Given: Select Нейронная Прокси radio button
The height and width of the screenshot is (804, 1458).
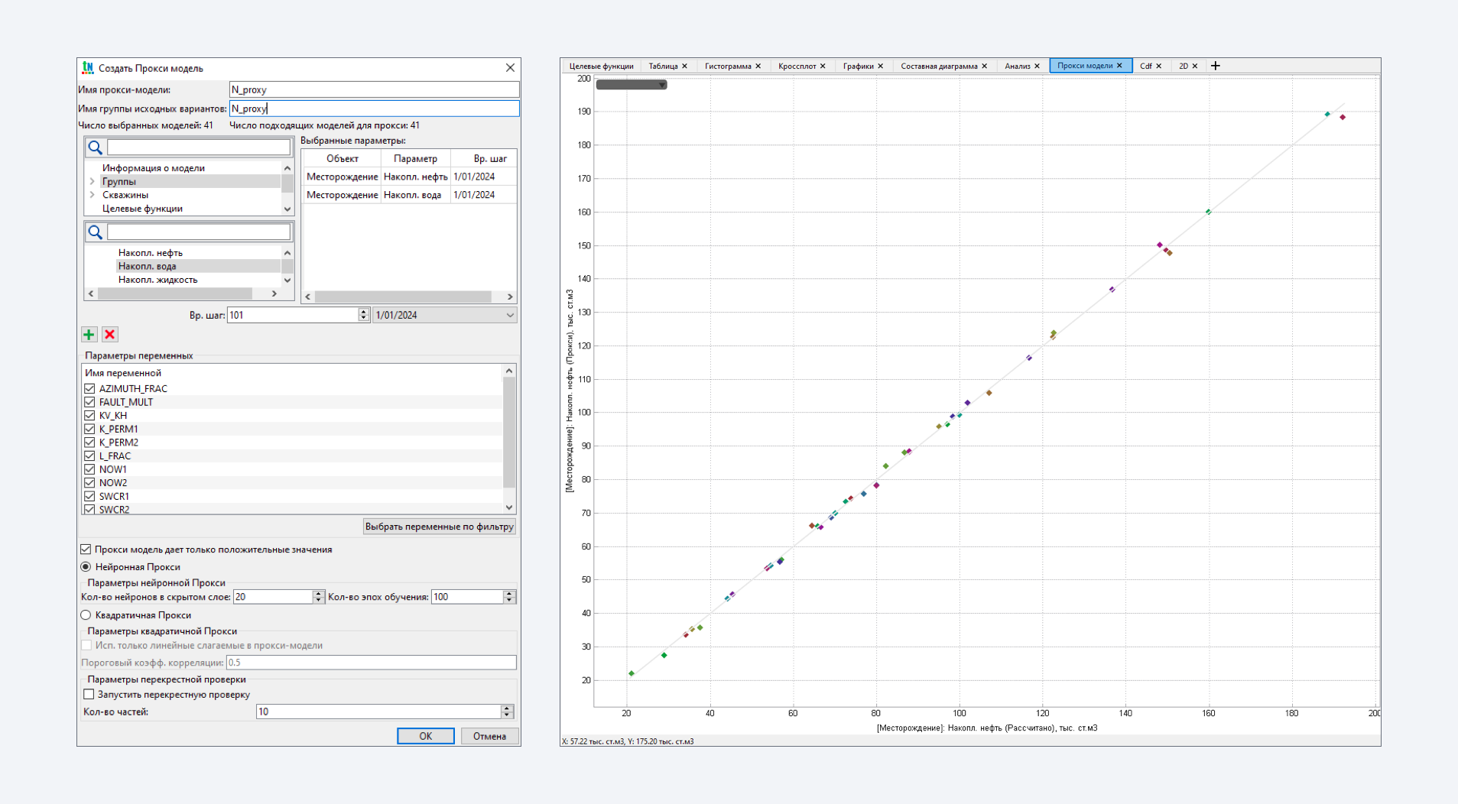Looking at the screenshot, I should (x=86, y=567).
